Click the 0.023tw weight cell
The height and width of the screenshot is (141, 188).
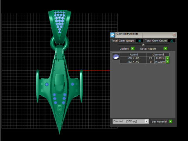click(160, 62)
